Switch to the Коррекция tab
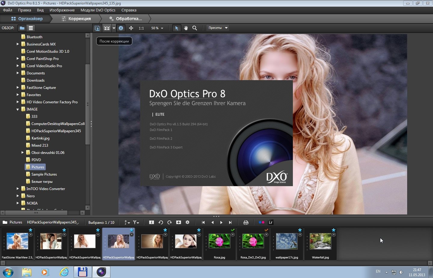Viewport: 433px width, 278px height. [76, 19]
